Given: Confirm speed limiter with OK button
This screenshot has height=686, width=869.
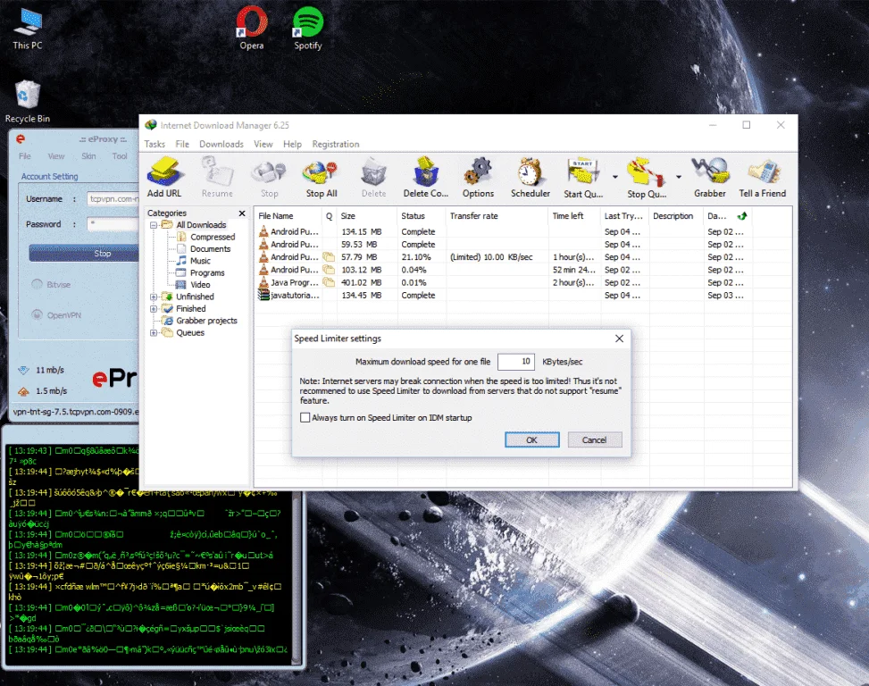Looking at the screenshot, I should [532, 440].
